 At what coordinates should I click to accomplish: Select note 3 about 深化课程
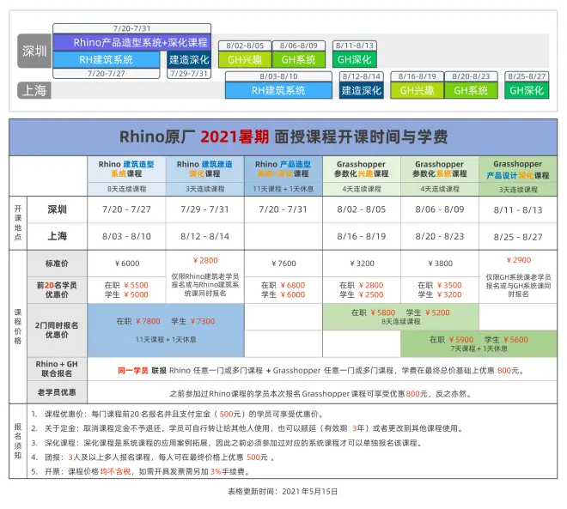227,443
